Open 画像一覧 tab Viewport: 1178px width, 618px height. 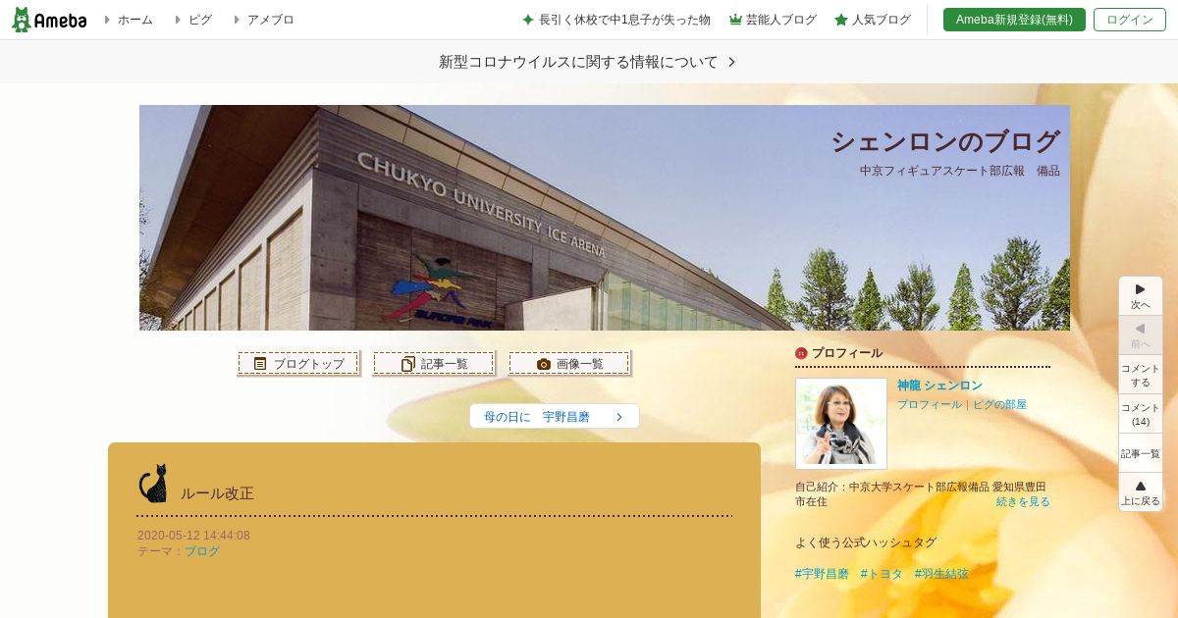[569, 363]
